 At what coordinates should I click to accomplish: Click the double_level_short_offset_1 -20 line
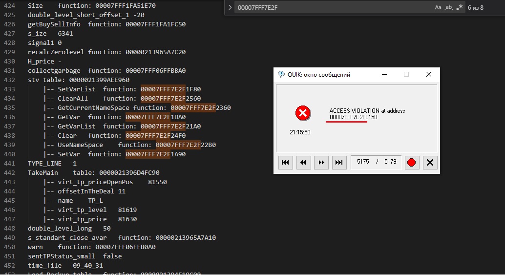86,15
